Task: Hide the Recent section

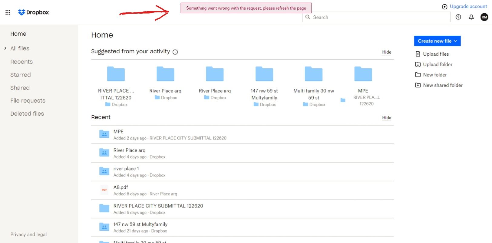Action: 387,118
